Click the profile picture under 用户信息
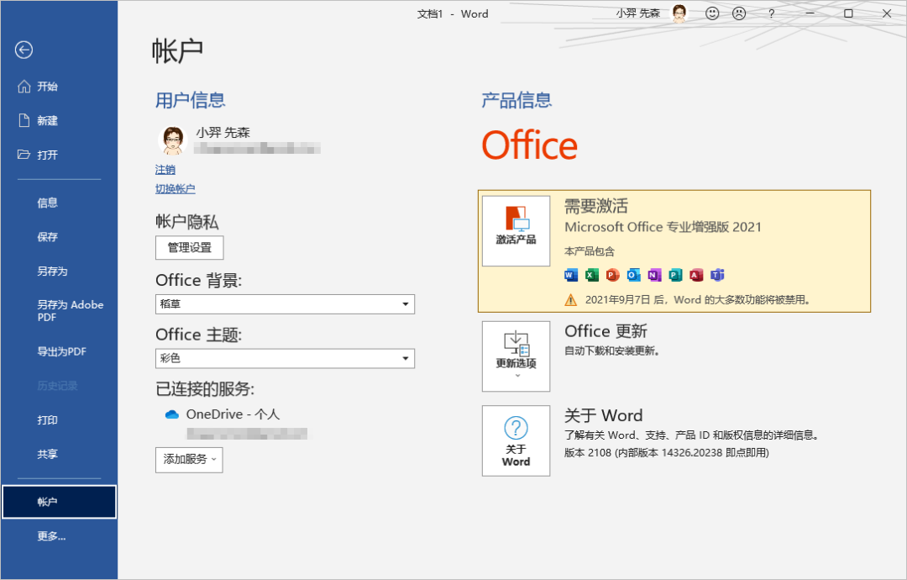907x580 pixels. 172,140
